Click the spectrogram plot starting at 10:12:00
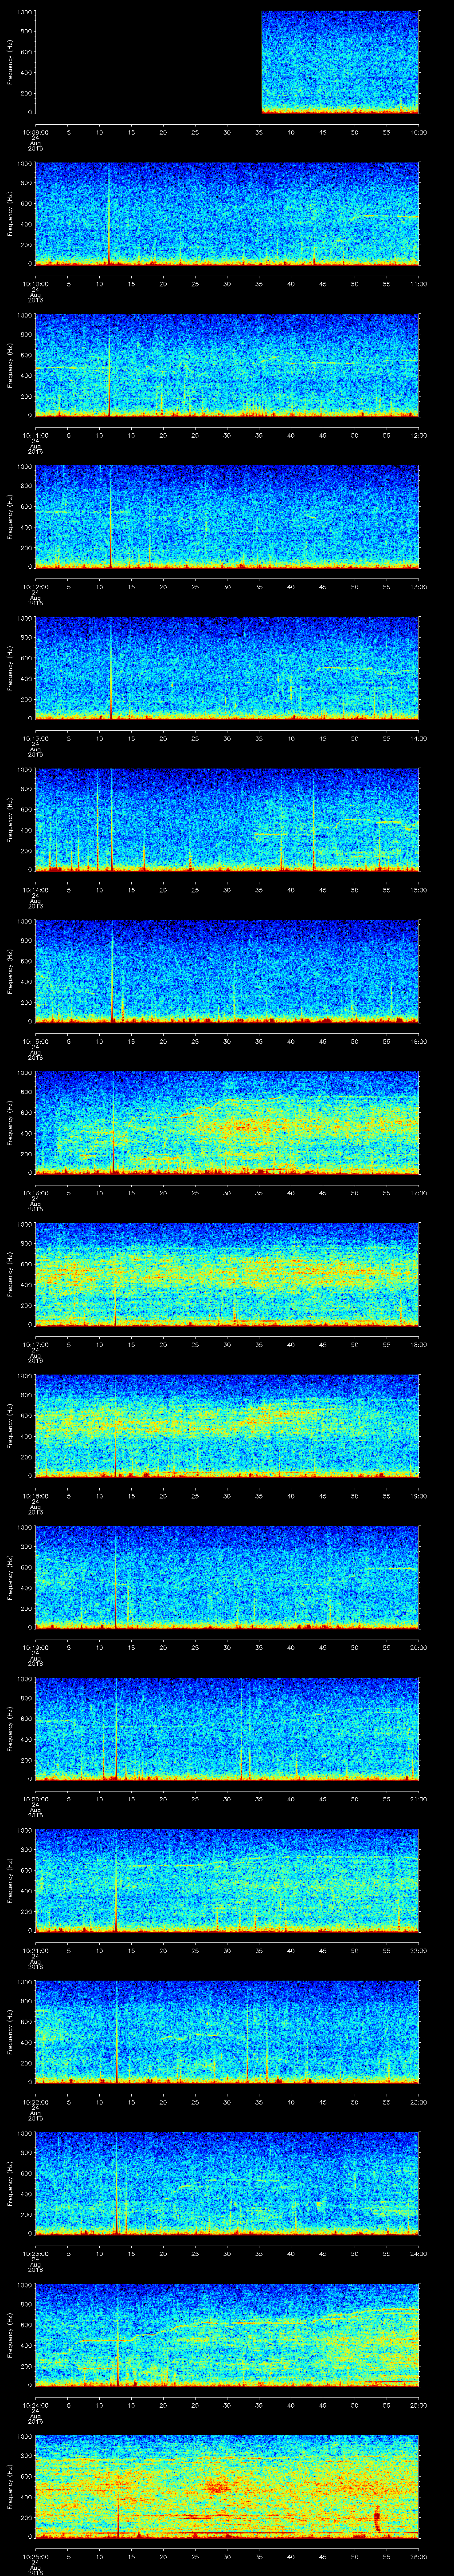 227,517
